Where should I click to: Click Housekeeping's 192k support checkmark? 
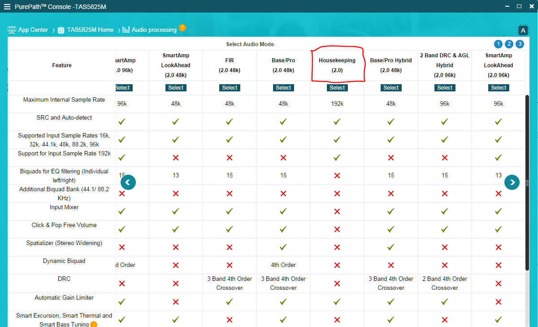tap(337, 157)
